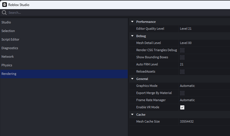Select the Frame Rate Manager label
This screenshot has width=230, height=136.
151,100
